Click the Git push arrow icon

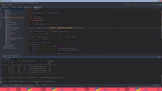[149, 5]
